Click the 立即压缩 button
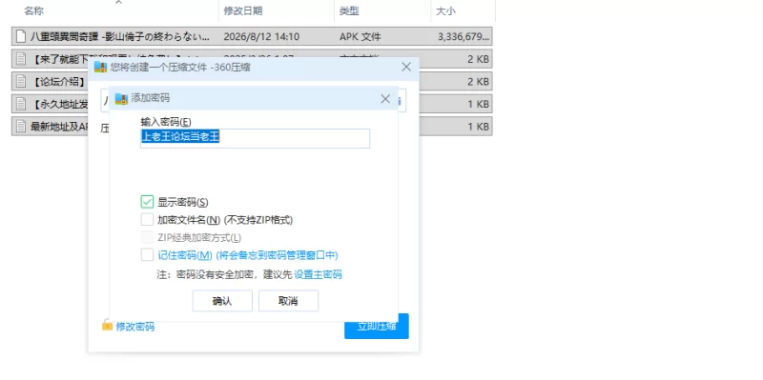 point(377,326)
